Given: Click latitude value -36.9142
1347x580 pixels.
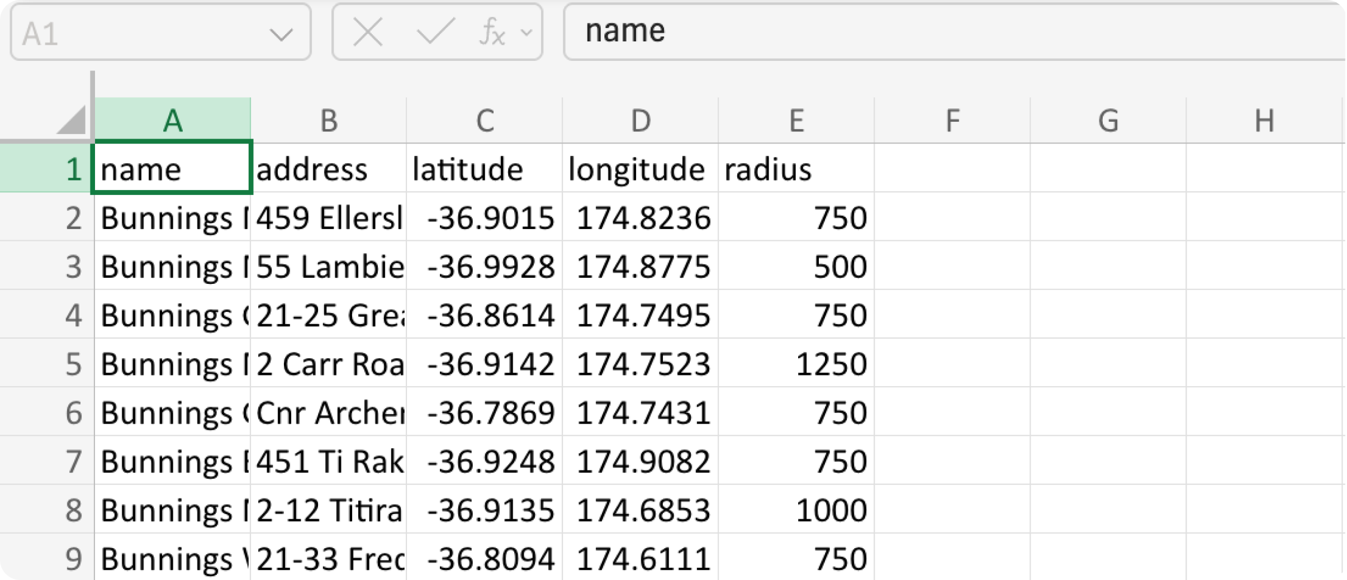Looking at the screenshot, I should [485, 363].
